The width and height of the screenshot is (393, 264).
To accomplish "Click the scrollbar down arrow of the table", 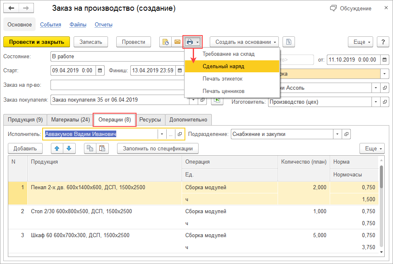I will [x=381, y=252].
